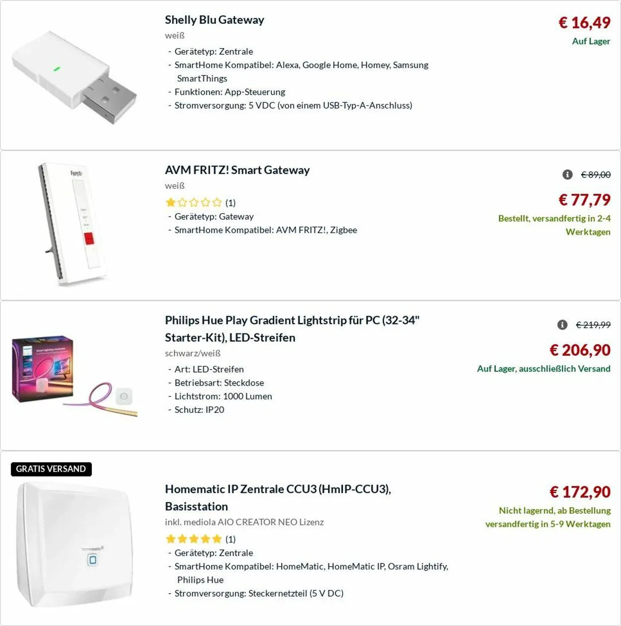Image resolution: width=621 pixels, height=626 pixels.
Task: Click the (1) review count for AVM FRITZ!
Action: [231, 203]
